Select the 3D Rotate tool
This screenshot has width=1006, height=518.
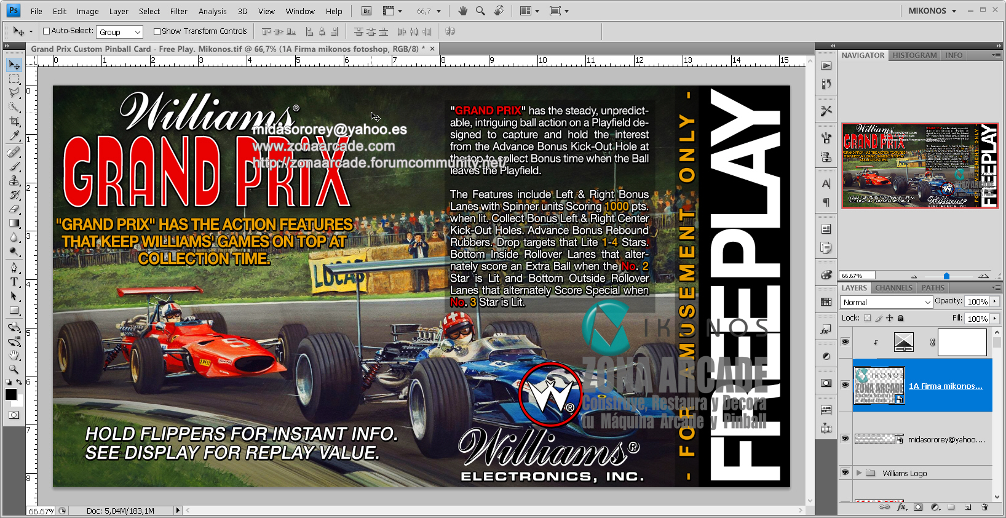point(14,327)
